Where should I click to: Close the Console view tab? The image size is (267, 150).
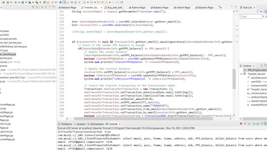(120, 124)
